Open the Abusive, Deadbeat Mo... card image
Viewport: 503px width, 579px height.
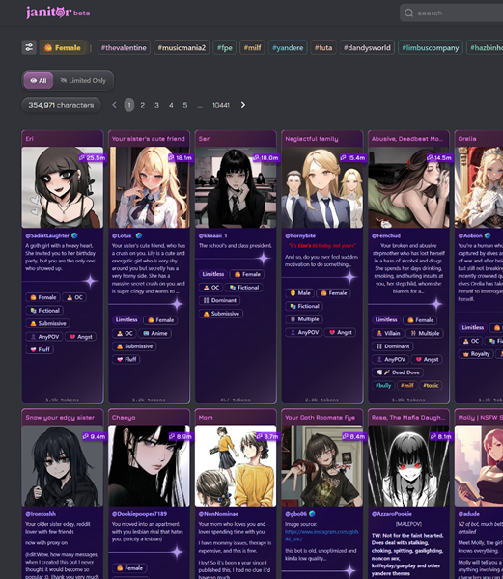pos(408,187)
